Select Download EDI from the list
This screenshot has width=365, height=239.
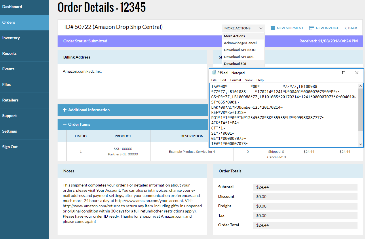pyautogui.click(x=235, y=64)
